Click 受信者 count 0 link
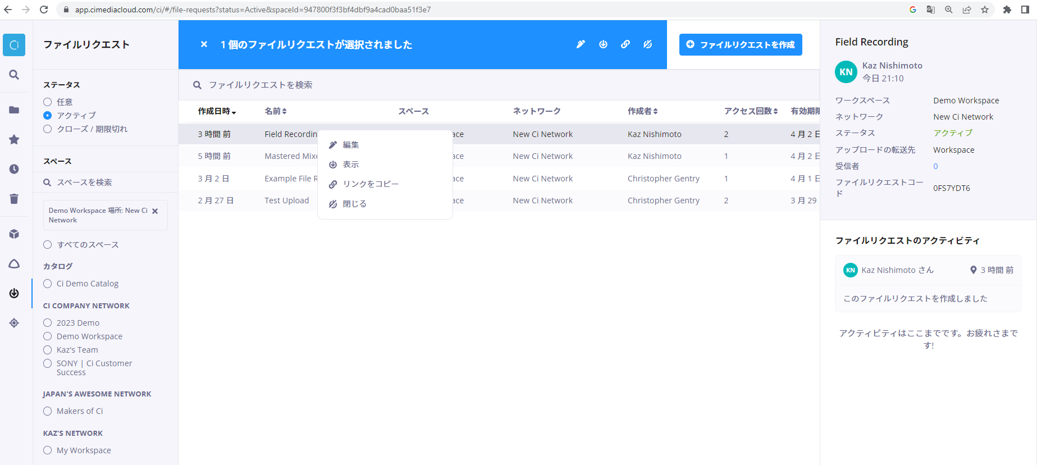This screenshot has height=465, width=1037. 935,166
